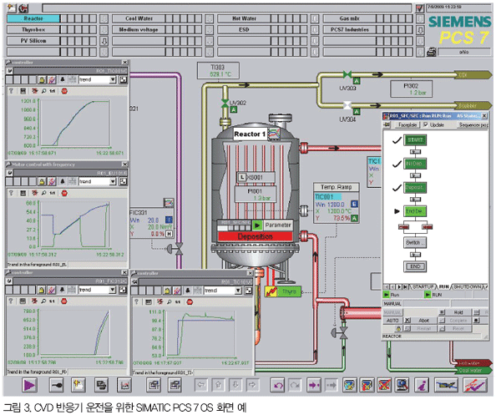
Task: Open trend dropdown in top controller faceplate
Action: 113,79
